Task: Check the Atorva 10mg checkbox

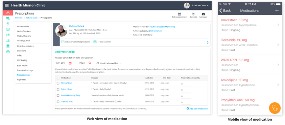Action: (x=58, y=83)
